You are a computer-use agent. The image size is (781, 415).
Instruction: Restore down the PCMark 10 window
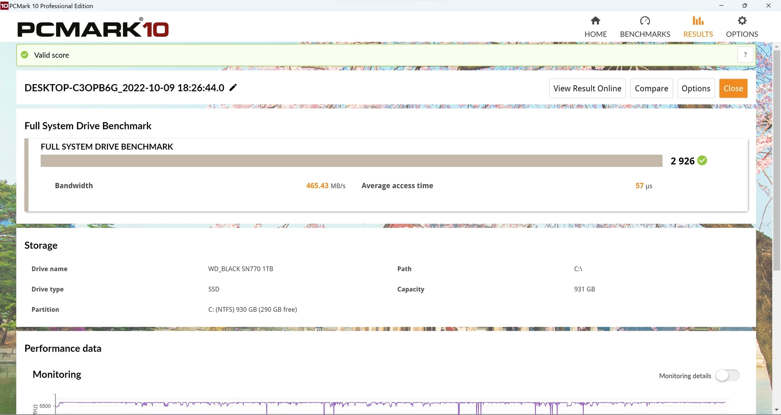pos(744,6)
